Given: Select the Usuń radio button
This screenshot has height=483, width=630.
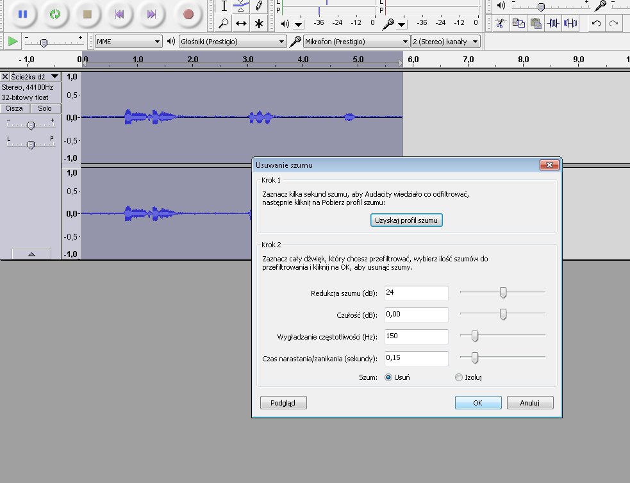Looking at the screenshot, I should tap(388, 377).
